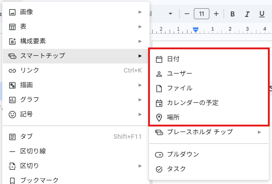This screenshot has width=272, height=184.
Task: Toggle italic formatting in toolbar
Action: tap(247, 14)
